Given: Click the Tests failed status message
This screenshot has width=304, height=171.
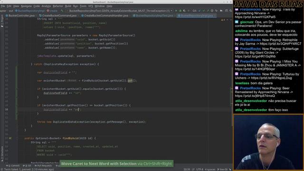Looking at the screenshot, I should point(28,170).
